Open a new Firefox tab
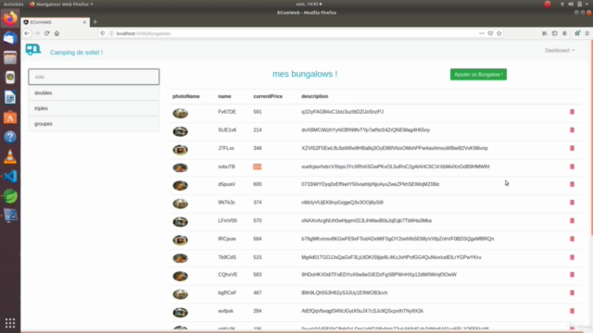 point(95,22)
